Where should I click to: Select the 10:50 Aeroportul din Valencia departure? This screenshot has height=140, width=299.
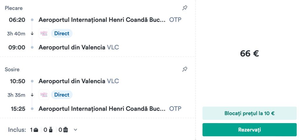(72, 81)
